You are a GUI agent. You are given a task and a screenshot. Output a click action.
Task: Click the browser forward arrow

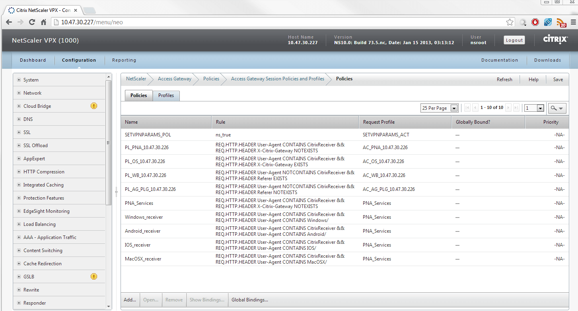pos(20,22)
